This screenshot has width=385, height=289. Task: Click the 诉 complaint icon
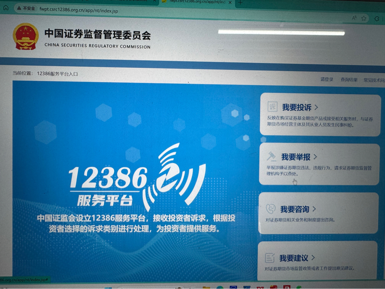click(272, 107)
